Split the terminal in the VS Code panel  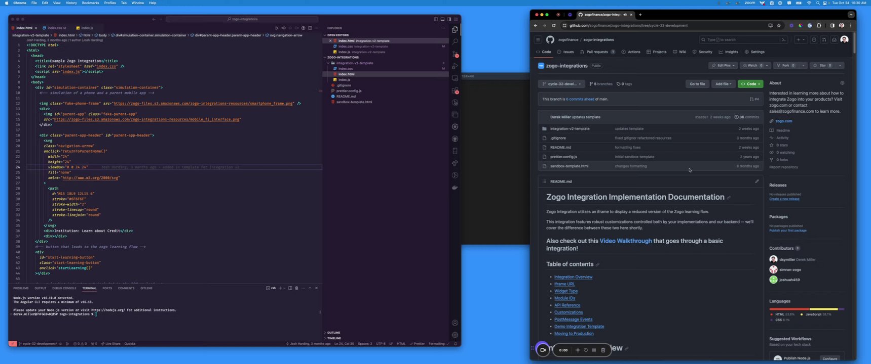click(x=290, y=288)
